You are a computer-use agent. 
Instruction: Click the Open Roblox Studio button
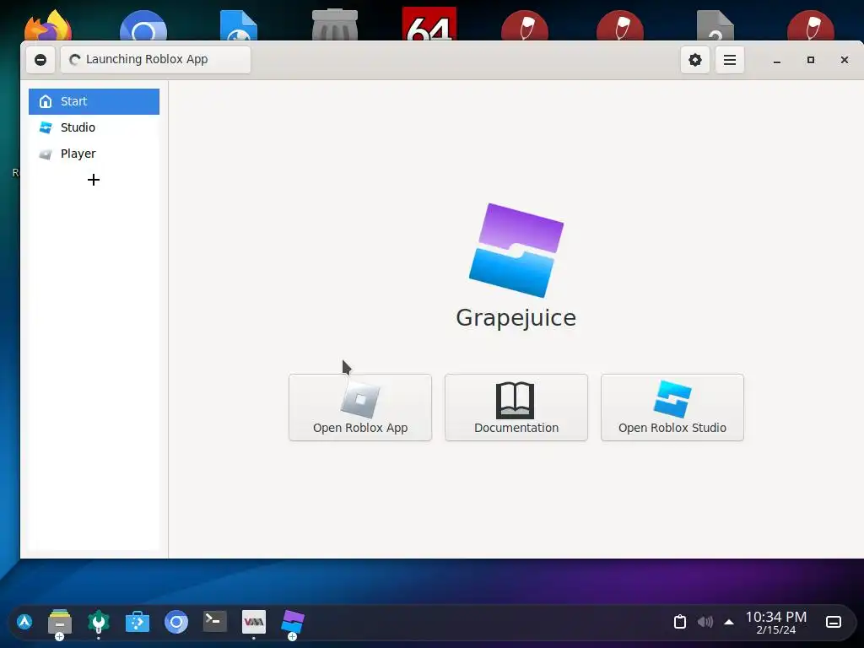(x=672, y=408)
